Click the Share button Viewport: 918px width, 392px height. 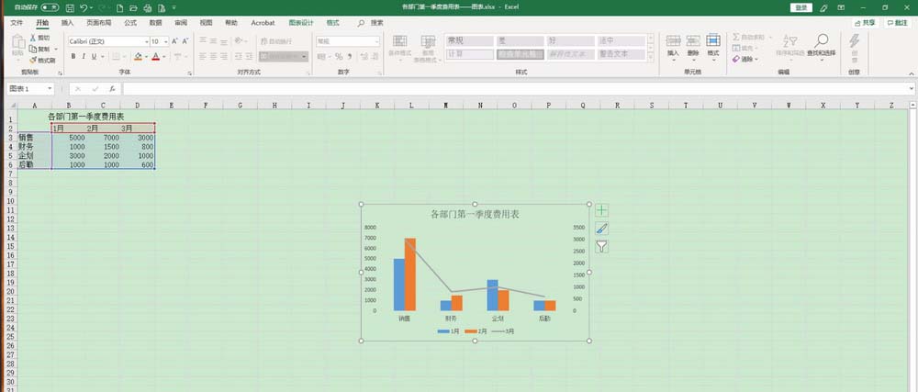(866, 23)
